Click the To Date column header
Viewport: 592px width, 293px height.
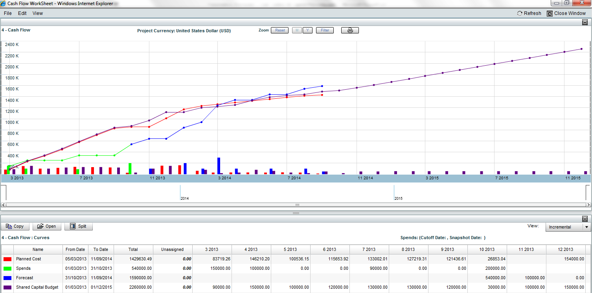101,249
